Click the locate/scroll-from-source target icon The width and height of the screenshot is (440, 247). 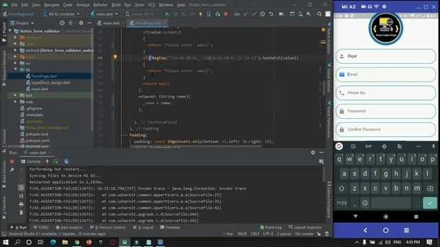click(x=62, y=23)
